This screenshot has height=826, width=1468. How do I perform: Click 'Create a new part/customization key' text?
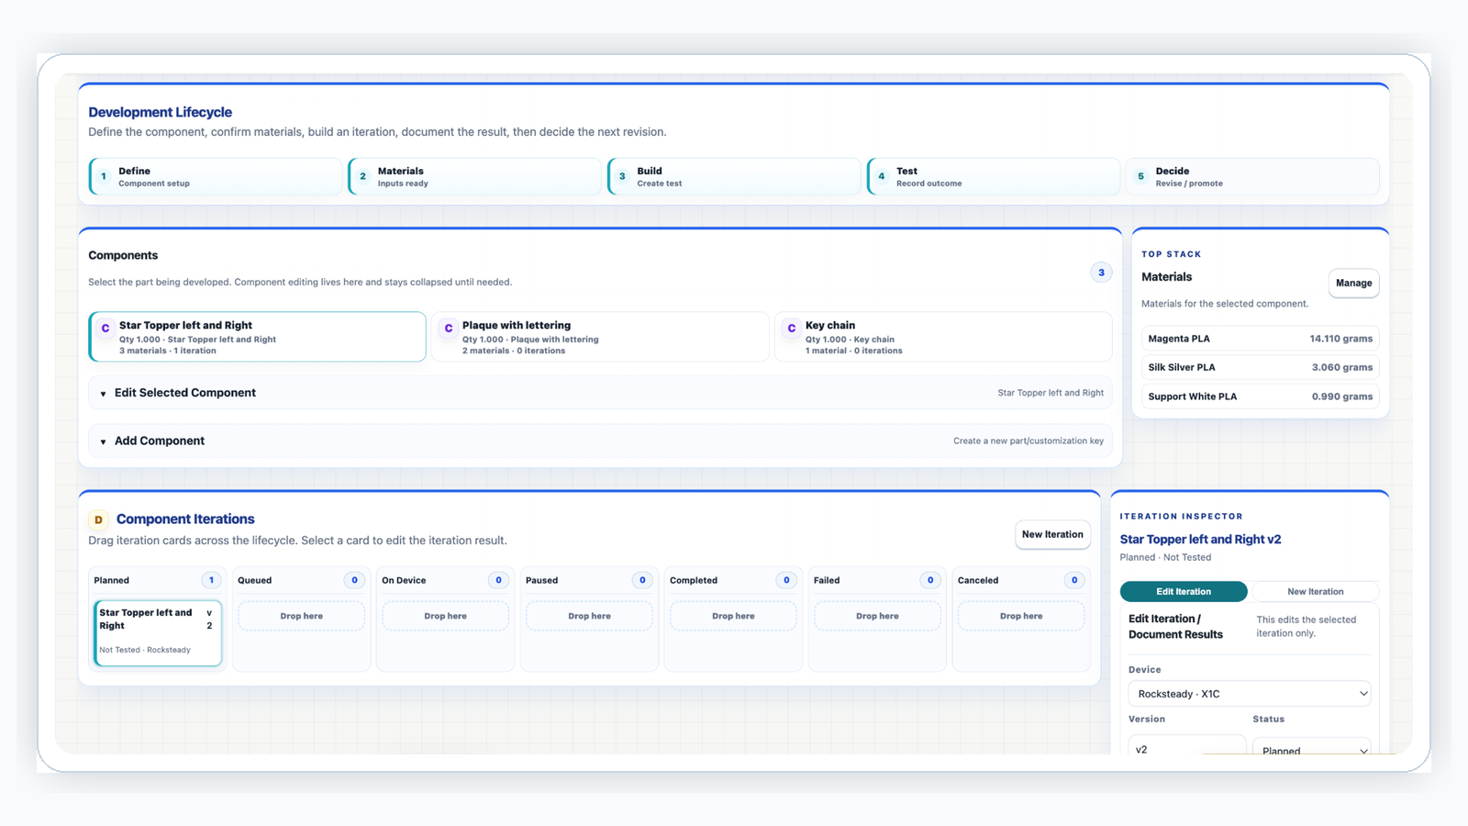tap(1029, 441)
